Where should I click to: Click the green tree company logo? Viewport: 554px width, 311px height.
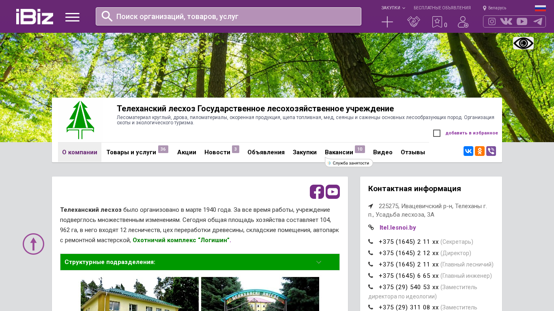click(x=80, y=120)
